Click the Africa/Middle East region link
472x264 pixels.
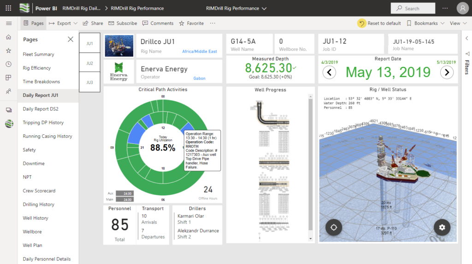pos(199,52)
